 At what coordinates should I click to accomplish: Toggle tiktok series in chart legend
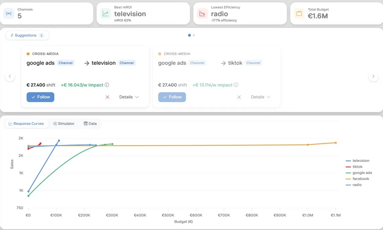354,167
